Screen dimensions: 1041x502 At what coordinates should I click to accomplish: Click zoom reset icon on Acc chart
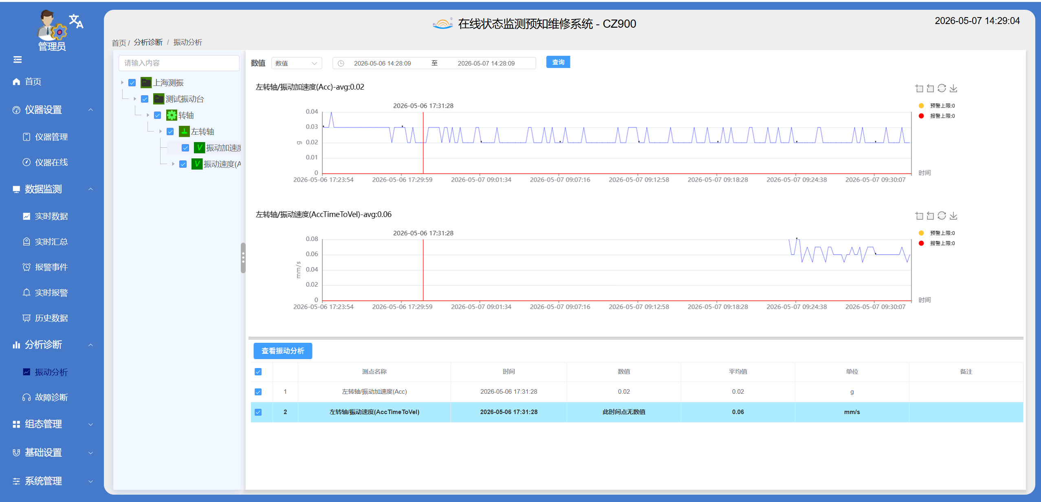[x=931, y=88]
